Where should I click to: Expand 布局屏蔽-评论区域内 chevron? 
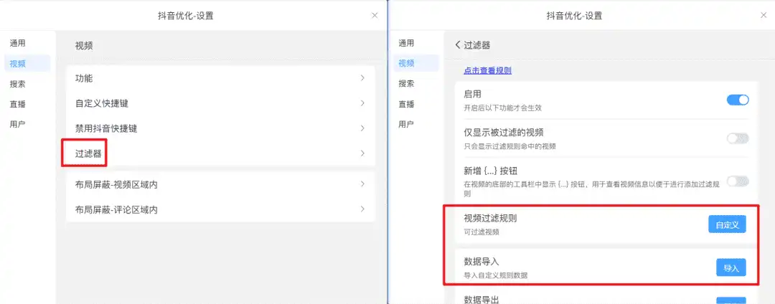[362, 209]
